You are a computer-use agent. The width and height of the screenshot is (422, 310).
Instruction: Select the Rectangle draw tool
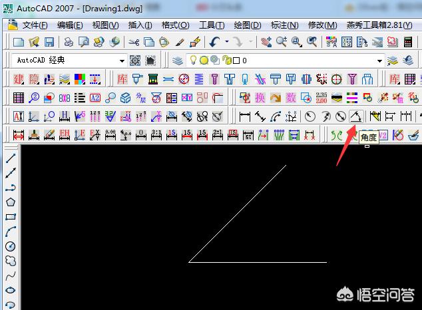click(x=11, y=217)
